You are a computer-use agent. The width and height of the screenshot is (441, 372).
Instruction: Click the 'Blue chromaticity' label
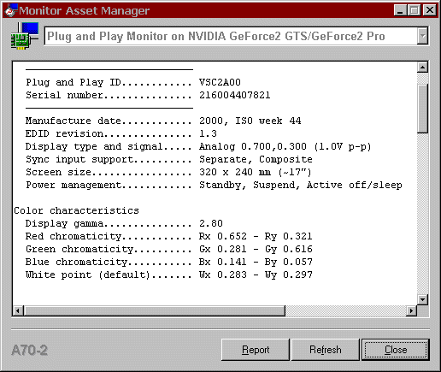coord(76,263)
